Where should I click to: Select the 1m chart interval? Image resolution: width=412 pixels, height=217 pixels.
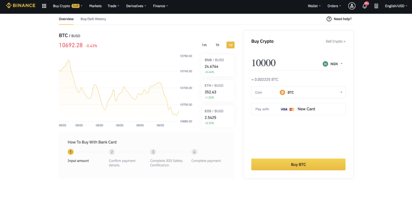pos(204,45)
